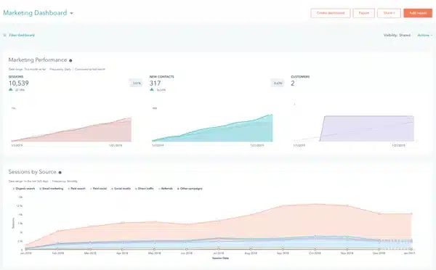
Task: Click the conversion rate badge next to New Contacts
Action: [278, 83]
